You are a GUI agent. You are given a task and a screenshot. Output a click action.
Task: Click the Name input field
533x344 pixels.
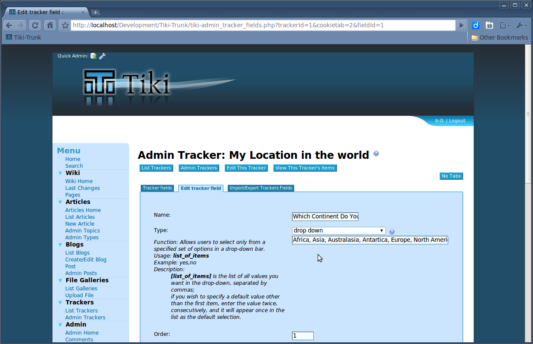pyautogui.click(x=325, y=216)
